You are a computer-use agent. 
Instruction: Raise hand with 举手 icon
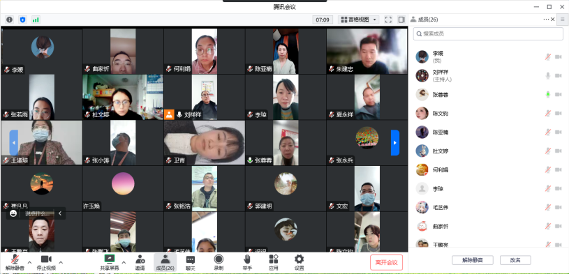click(x=247, y=262)
